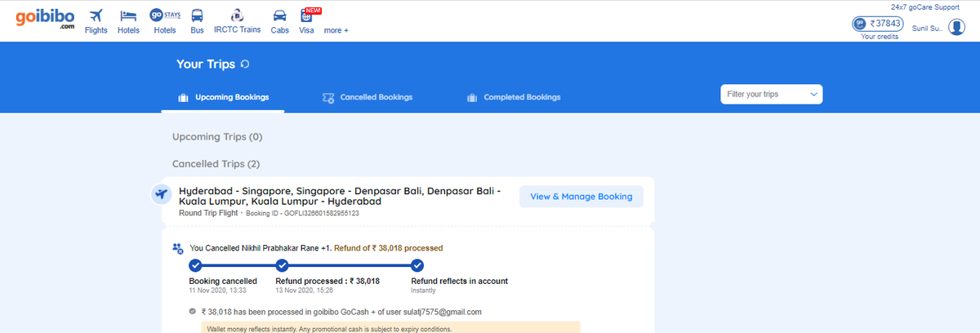The image size is (980, 333).
Task: Click the Booking cancelled step checkmark
Action: [195, 264]
